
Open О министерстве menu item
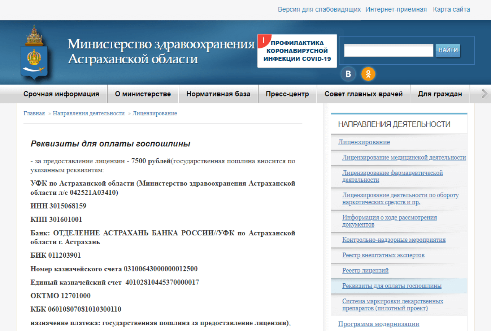143,94
